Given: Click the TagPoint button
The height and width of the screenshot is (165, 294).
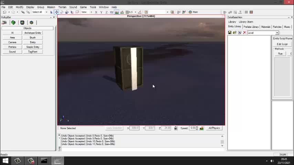Looking at the screenshot, I should 33,52.
